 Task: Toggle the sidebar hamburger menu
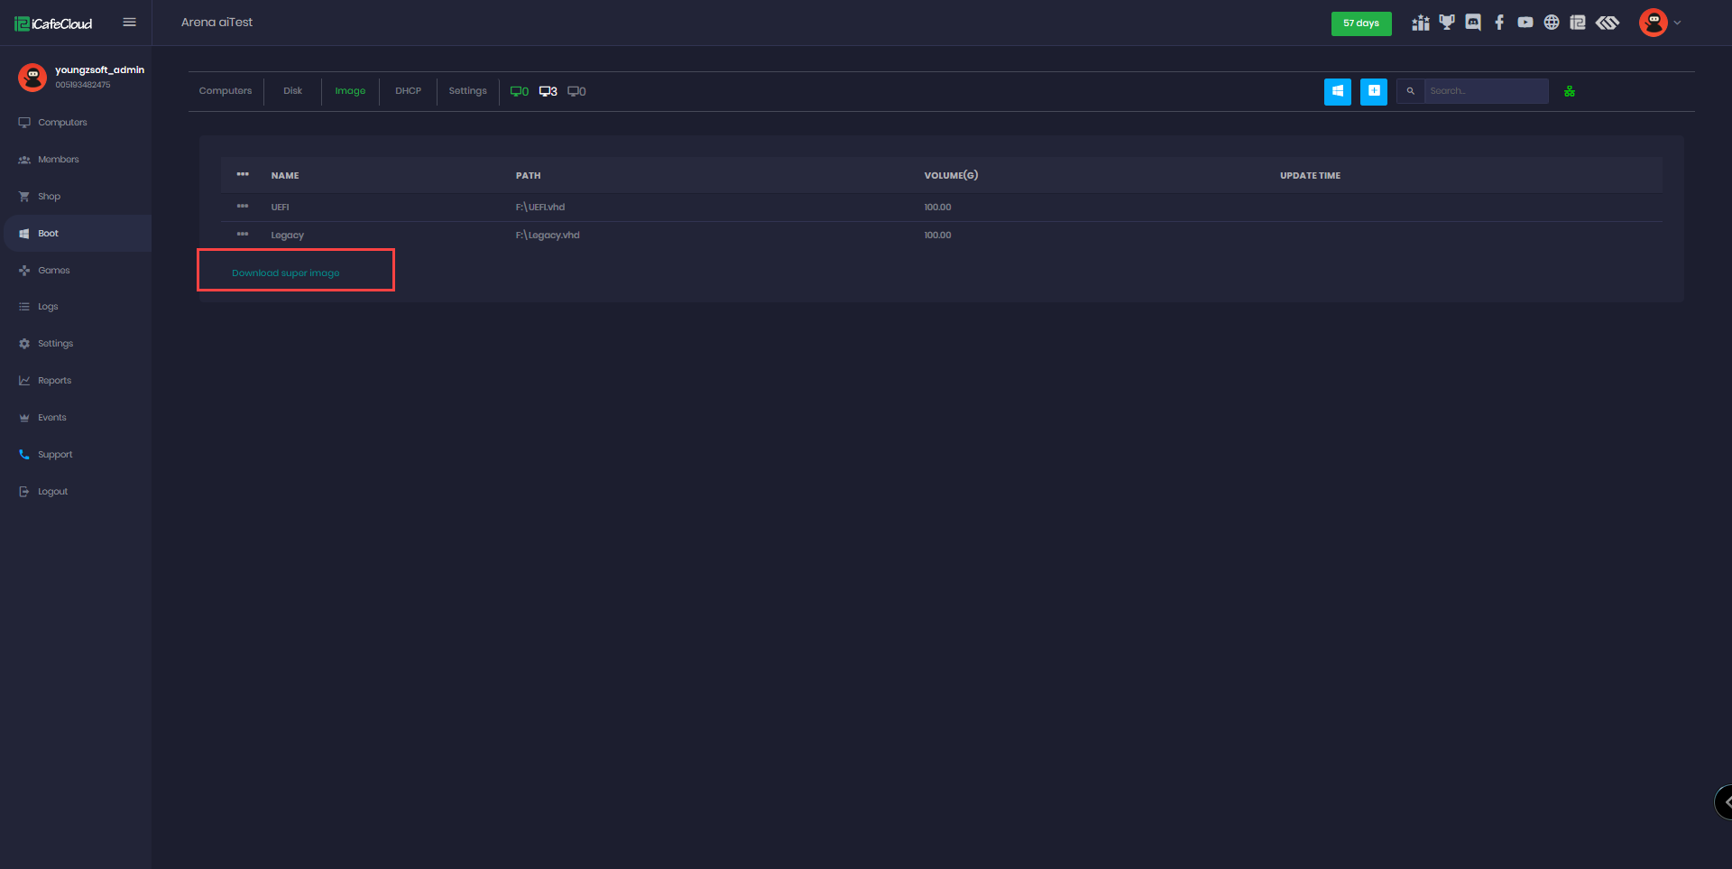point(129,23)
